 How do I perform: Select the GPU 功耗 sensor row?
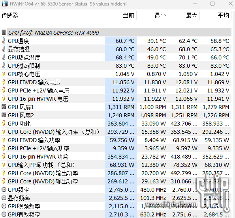pos(116,124)
